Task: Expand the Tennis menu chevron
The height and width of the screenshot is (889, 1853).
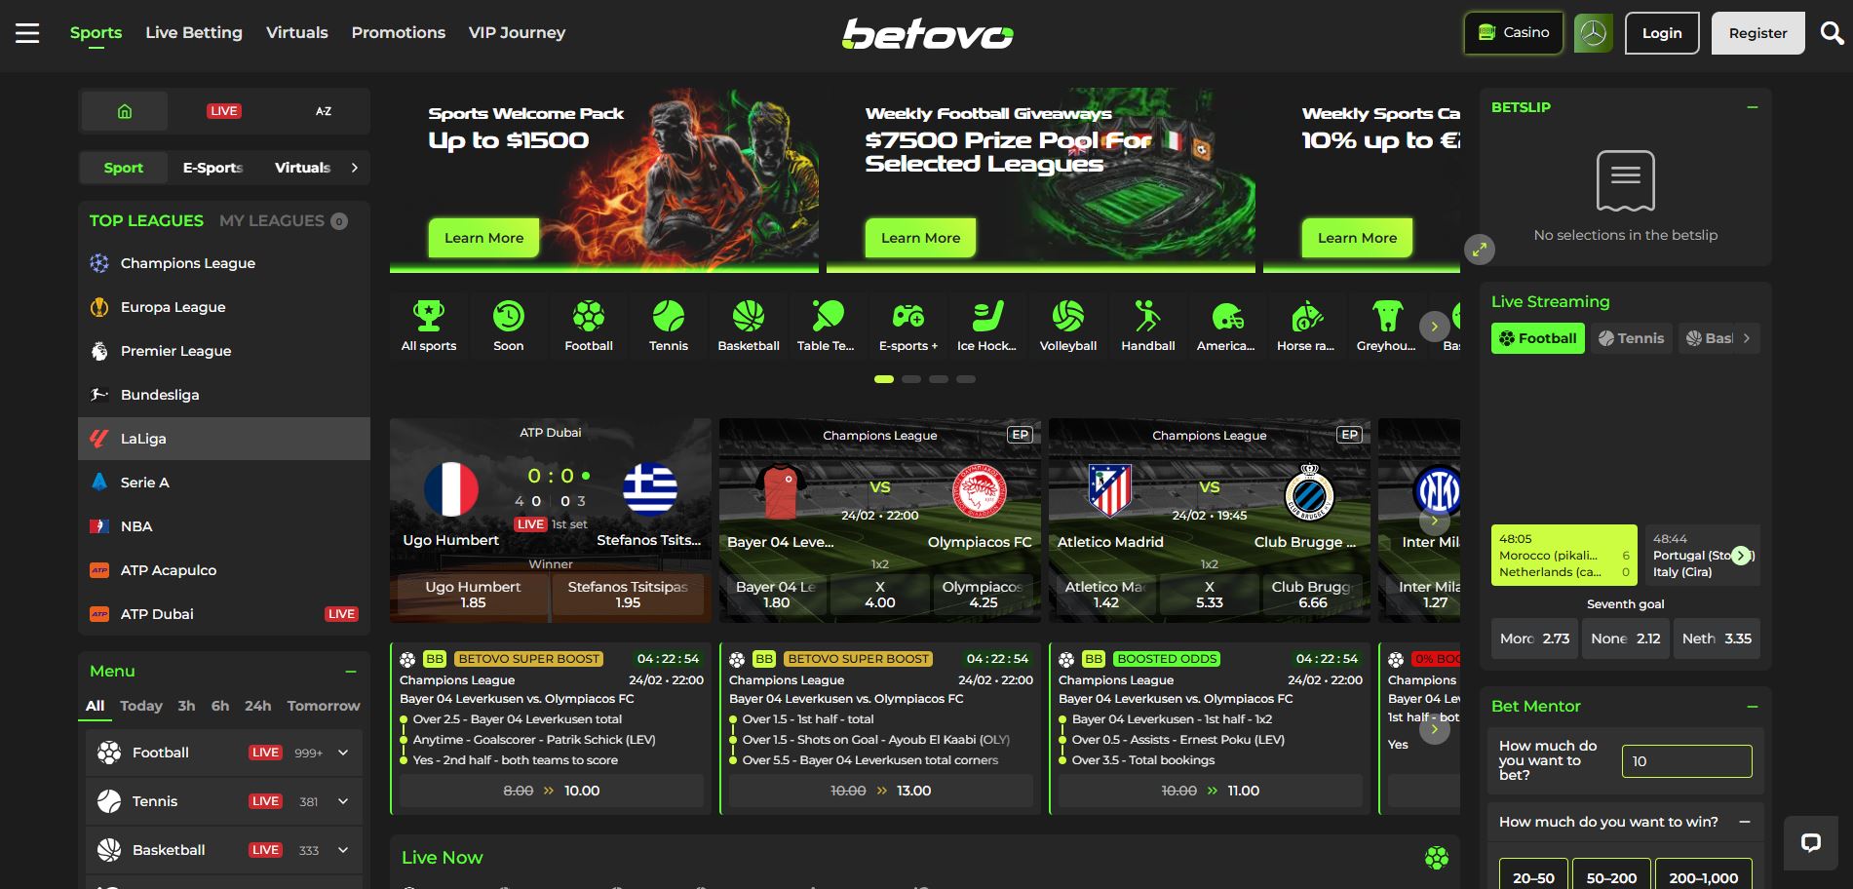Action: click(343, 801)
